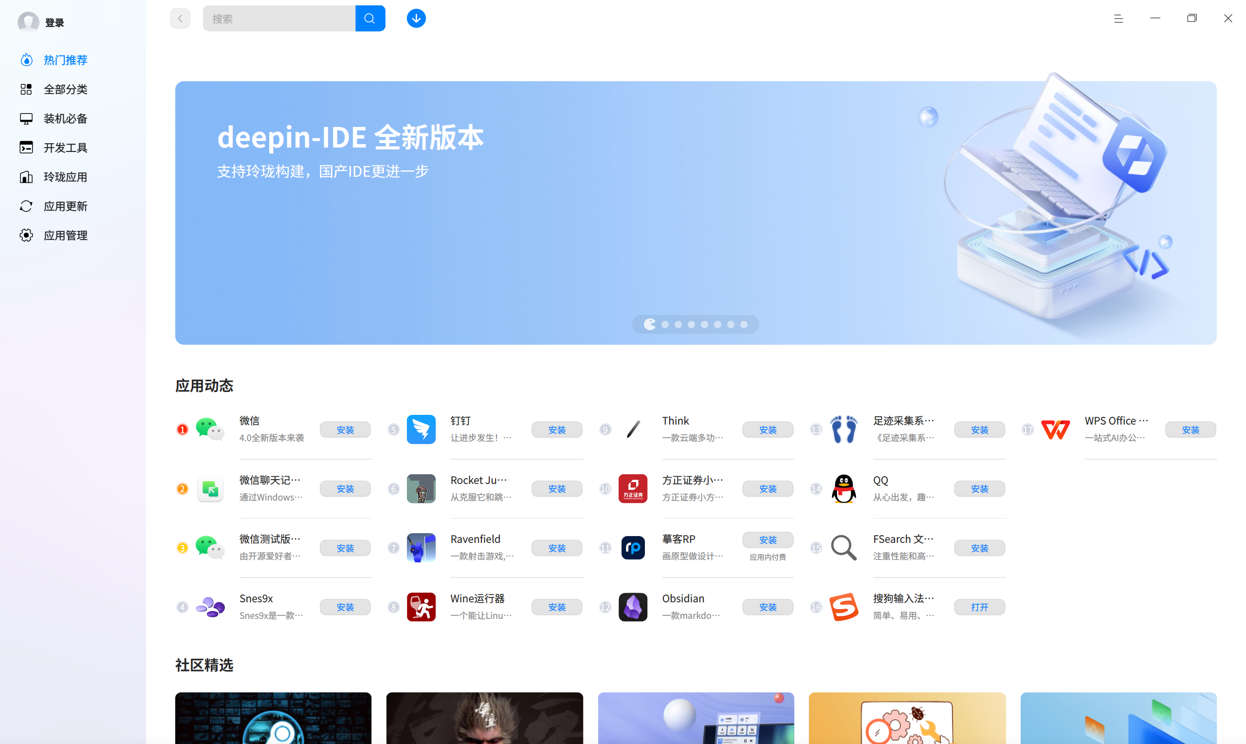Jump to the fifth banner slide dot

704,324
